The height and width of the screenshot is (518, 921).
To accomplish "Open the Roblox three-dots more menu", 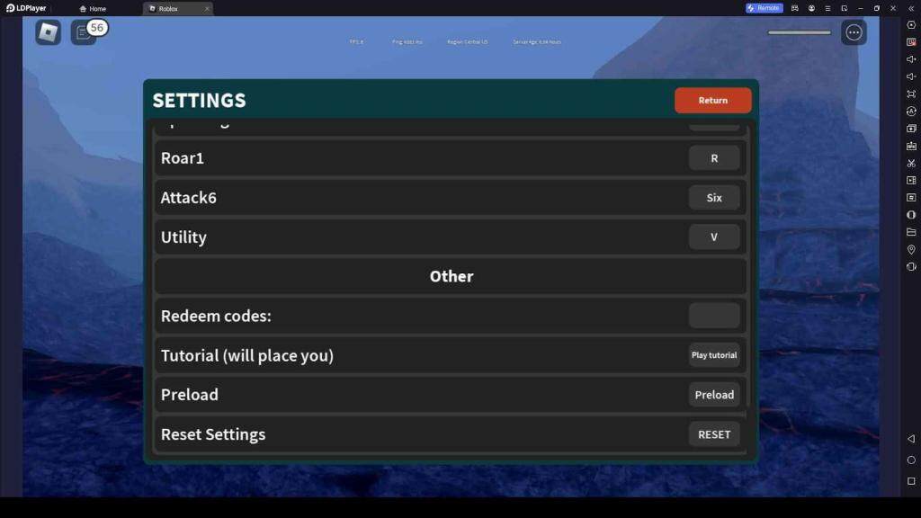I will pyautogui.click(x=854, y=32).
